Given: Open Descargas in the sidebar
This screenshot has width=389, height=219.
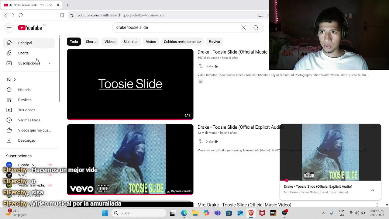Looking at the screenshot, I should tap(29, 140).
